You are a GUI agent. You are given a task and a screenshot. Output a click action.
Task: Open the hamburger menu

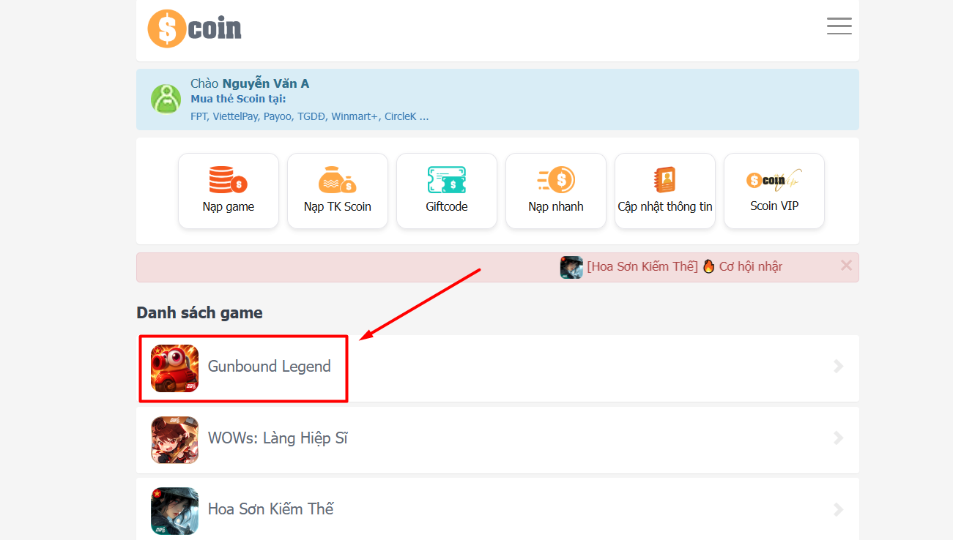point(839,26)
